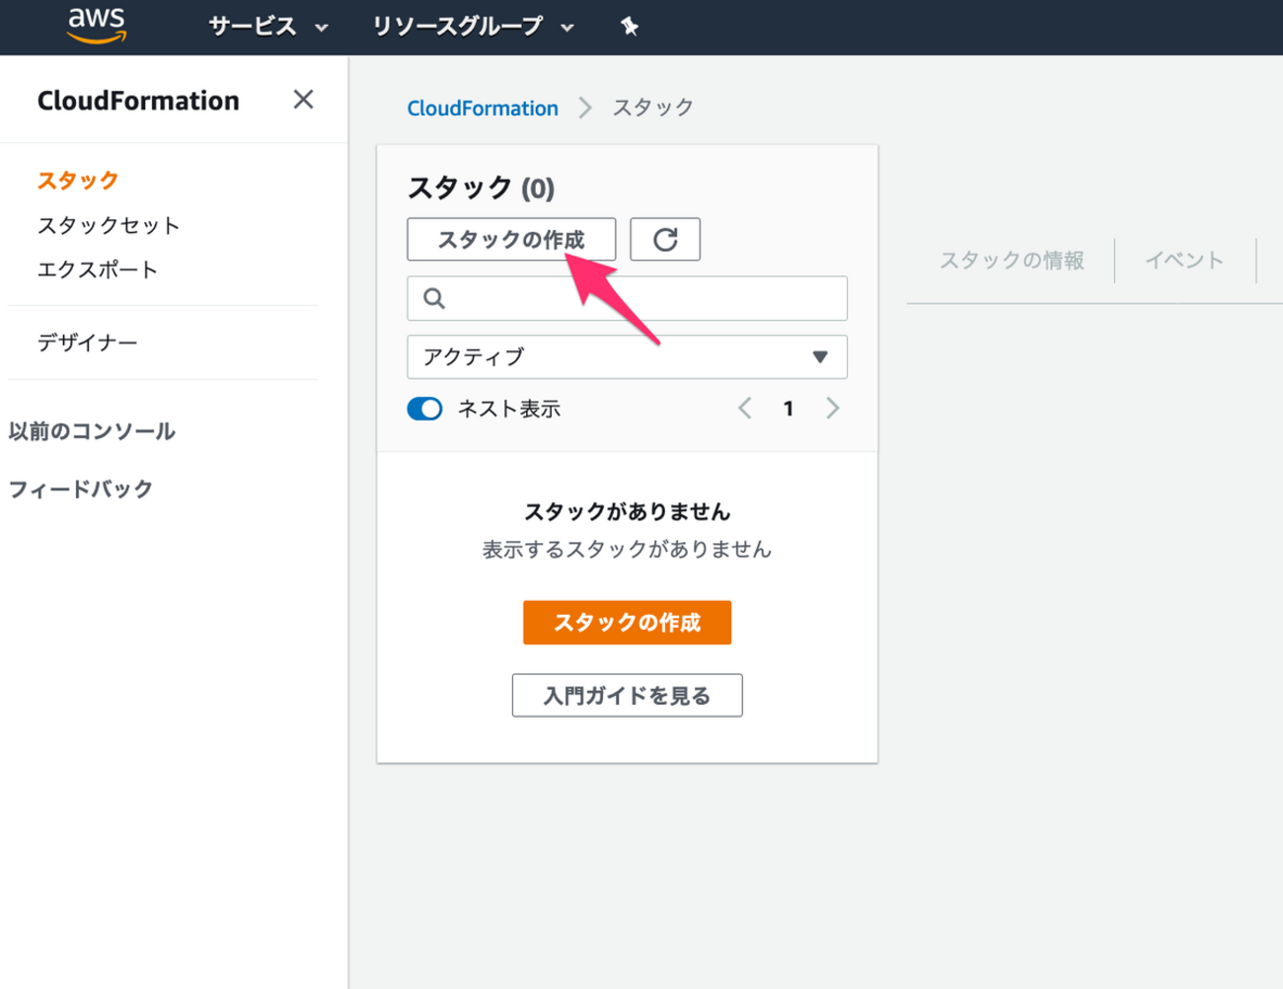Screen dimensions: 1283x989
Task: Open フィードバック link
Action: point(81,489)
